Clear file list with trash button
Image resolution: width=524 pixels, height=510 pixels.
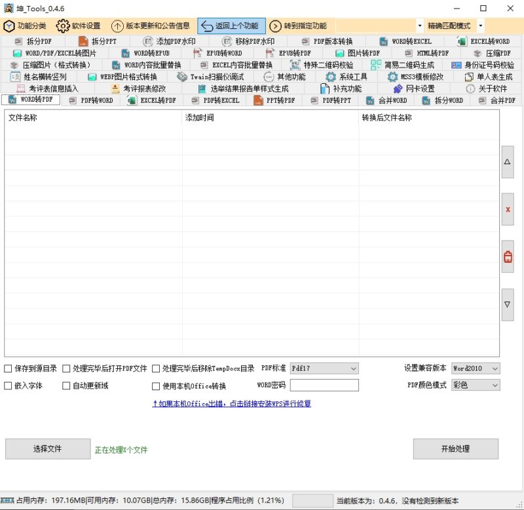pos(507,256)
